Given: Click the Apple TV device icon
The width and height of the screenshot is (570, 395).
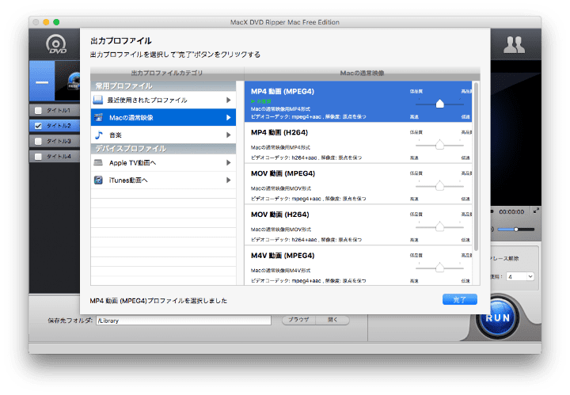Looking at the screenshot, I should 98,163.
